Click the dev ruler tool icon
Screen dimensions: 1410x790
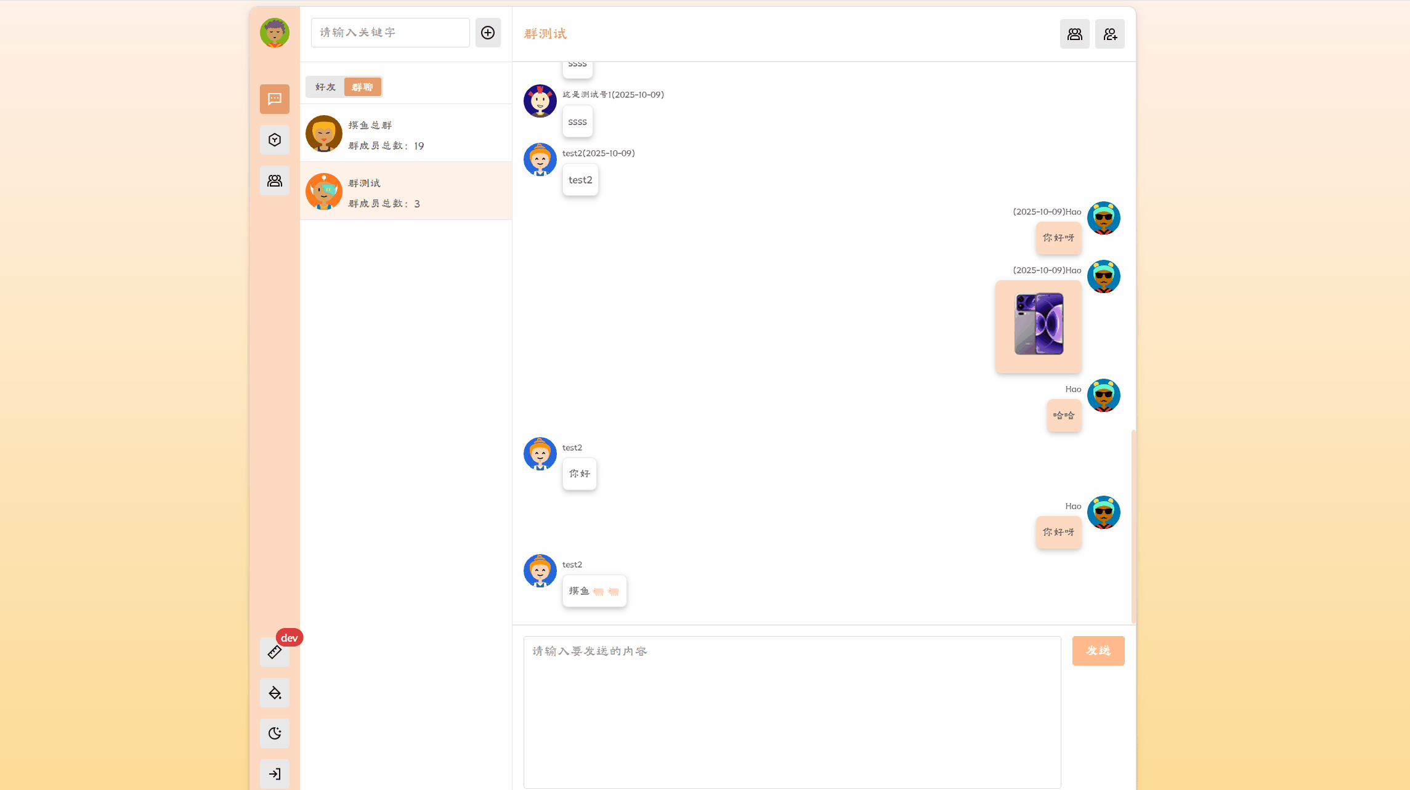pos(275,652)
